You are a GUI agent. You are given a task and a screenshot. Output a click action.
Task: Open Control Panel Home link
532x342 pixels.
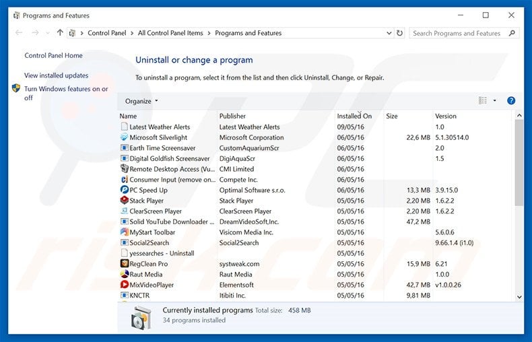click(x=54, y=55)
